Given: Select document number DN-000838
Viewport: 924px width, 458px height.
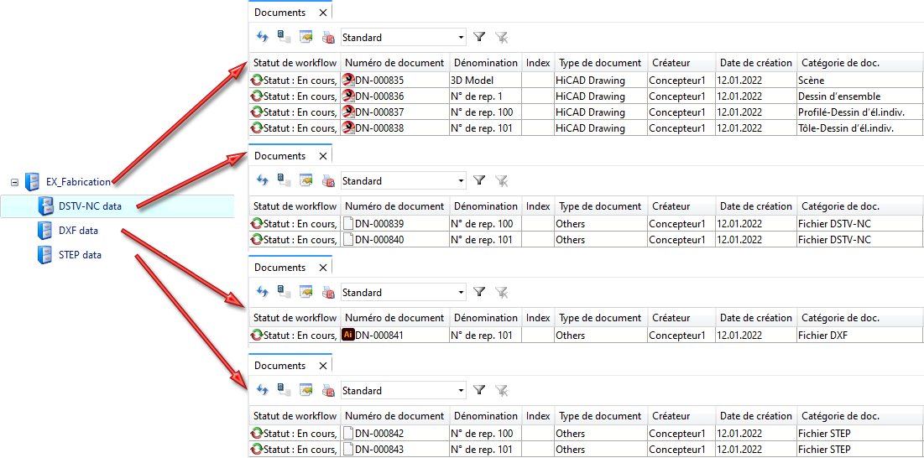Looking at the screenshot, I should click(x=379, y=128).
